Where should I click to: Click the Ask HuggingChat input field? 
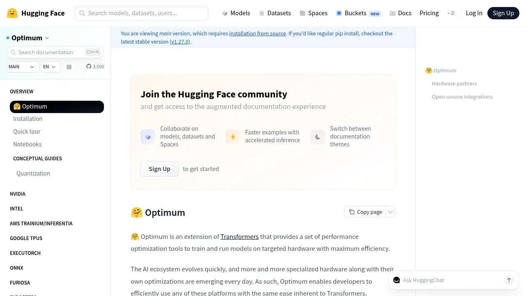(x=451, y=280)
